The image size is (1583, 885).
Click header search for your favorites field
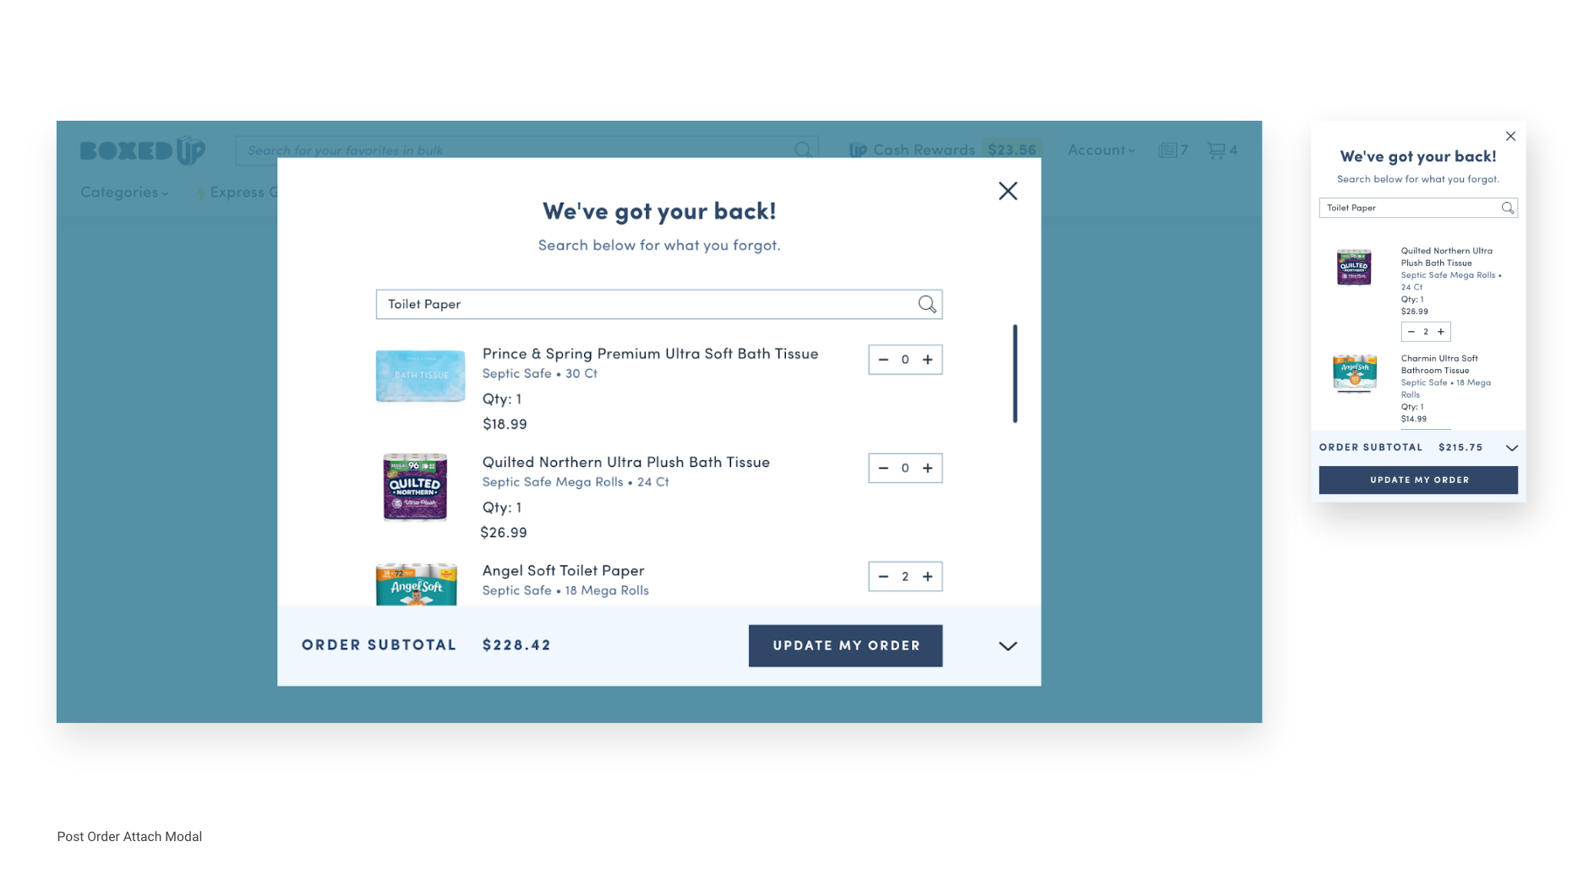click(x=527, y=150)
